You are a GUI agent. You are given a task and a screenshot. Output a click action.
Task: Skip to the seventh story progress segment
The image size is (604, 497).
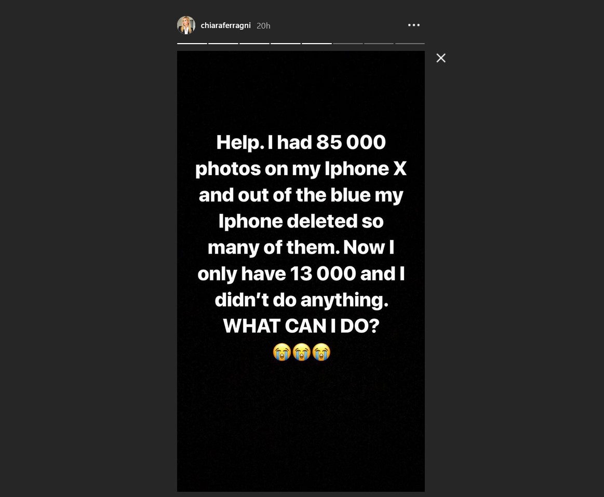click(379, 43)
